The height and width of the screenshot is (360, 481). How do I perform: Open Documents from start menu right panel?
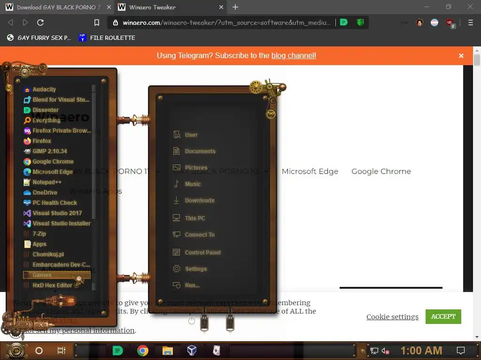[x=194, y=151]
